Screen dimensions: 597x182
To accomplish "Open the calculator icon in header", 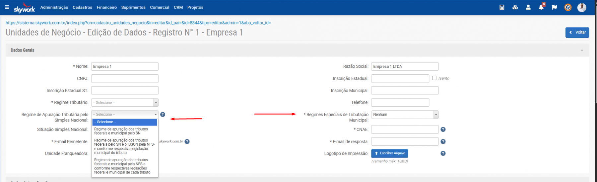I will (502, 7).
